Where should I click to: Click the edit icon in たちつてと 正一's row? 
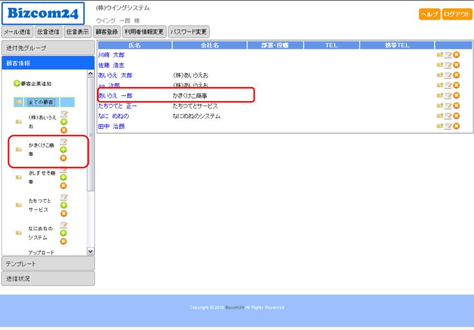click(x=448, y=106)
